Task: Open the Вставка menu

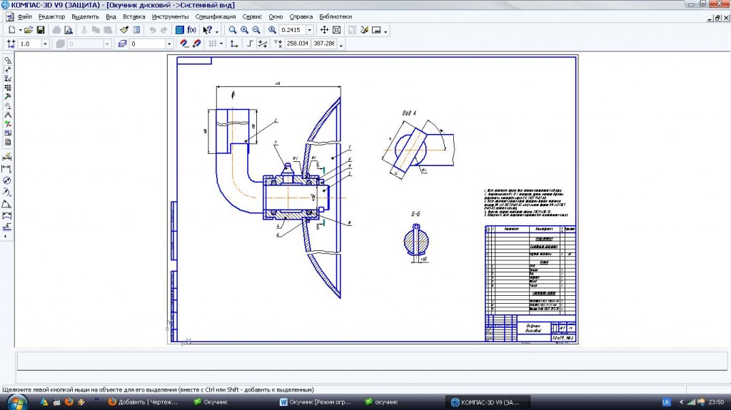Action: point(133,17)
